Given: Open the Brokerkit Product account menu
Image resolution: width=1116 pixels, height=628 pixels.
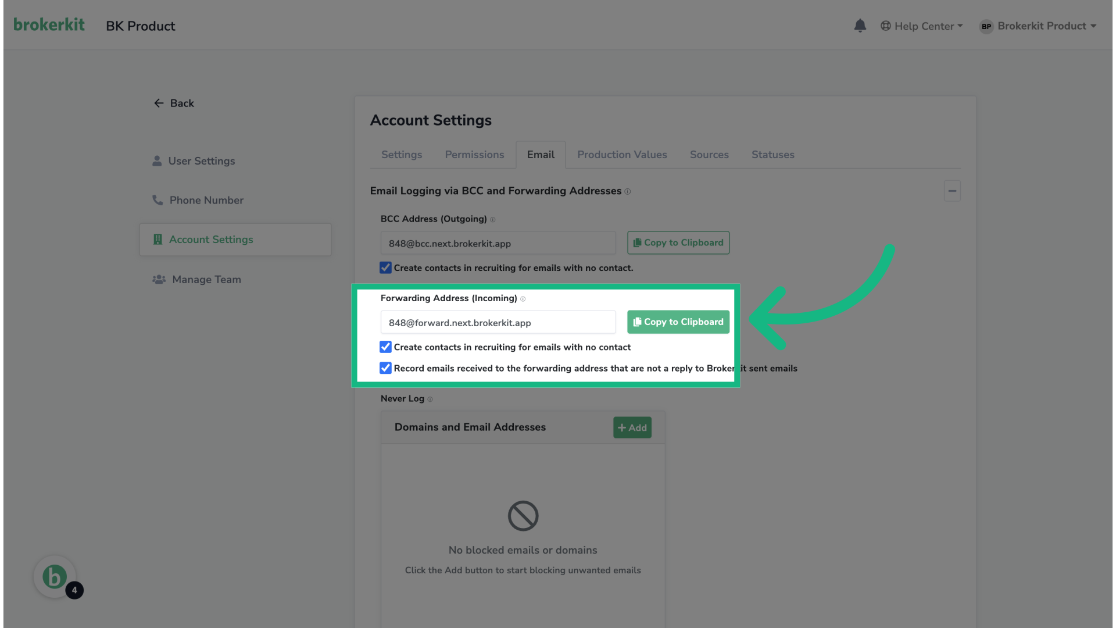Looking at the screenshot, I should (x=1038, y=26).
